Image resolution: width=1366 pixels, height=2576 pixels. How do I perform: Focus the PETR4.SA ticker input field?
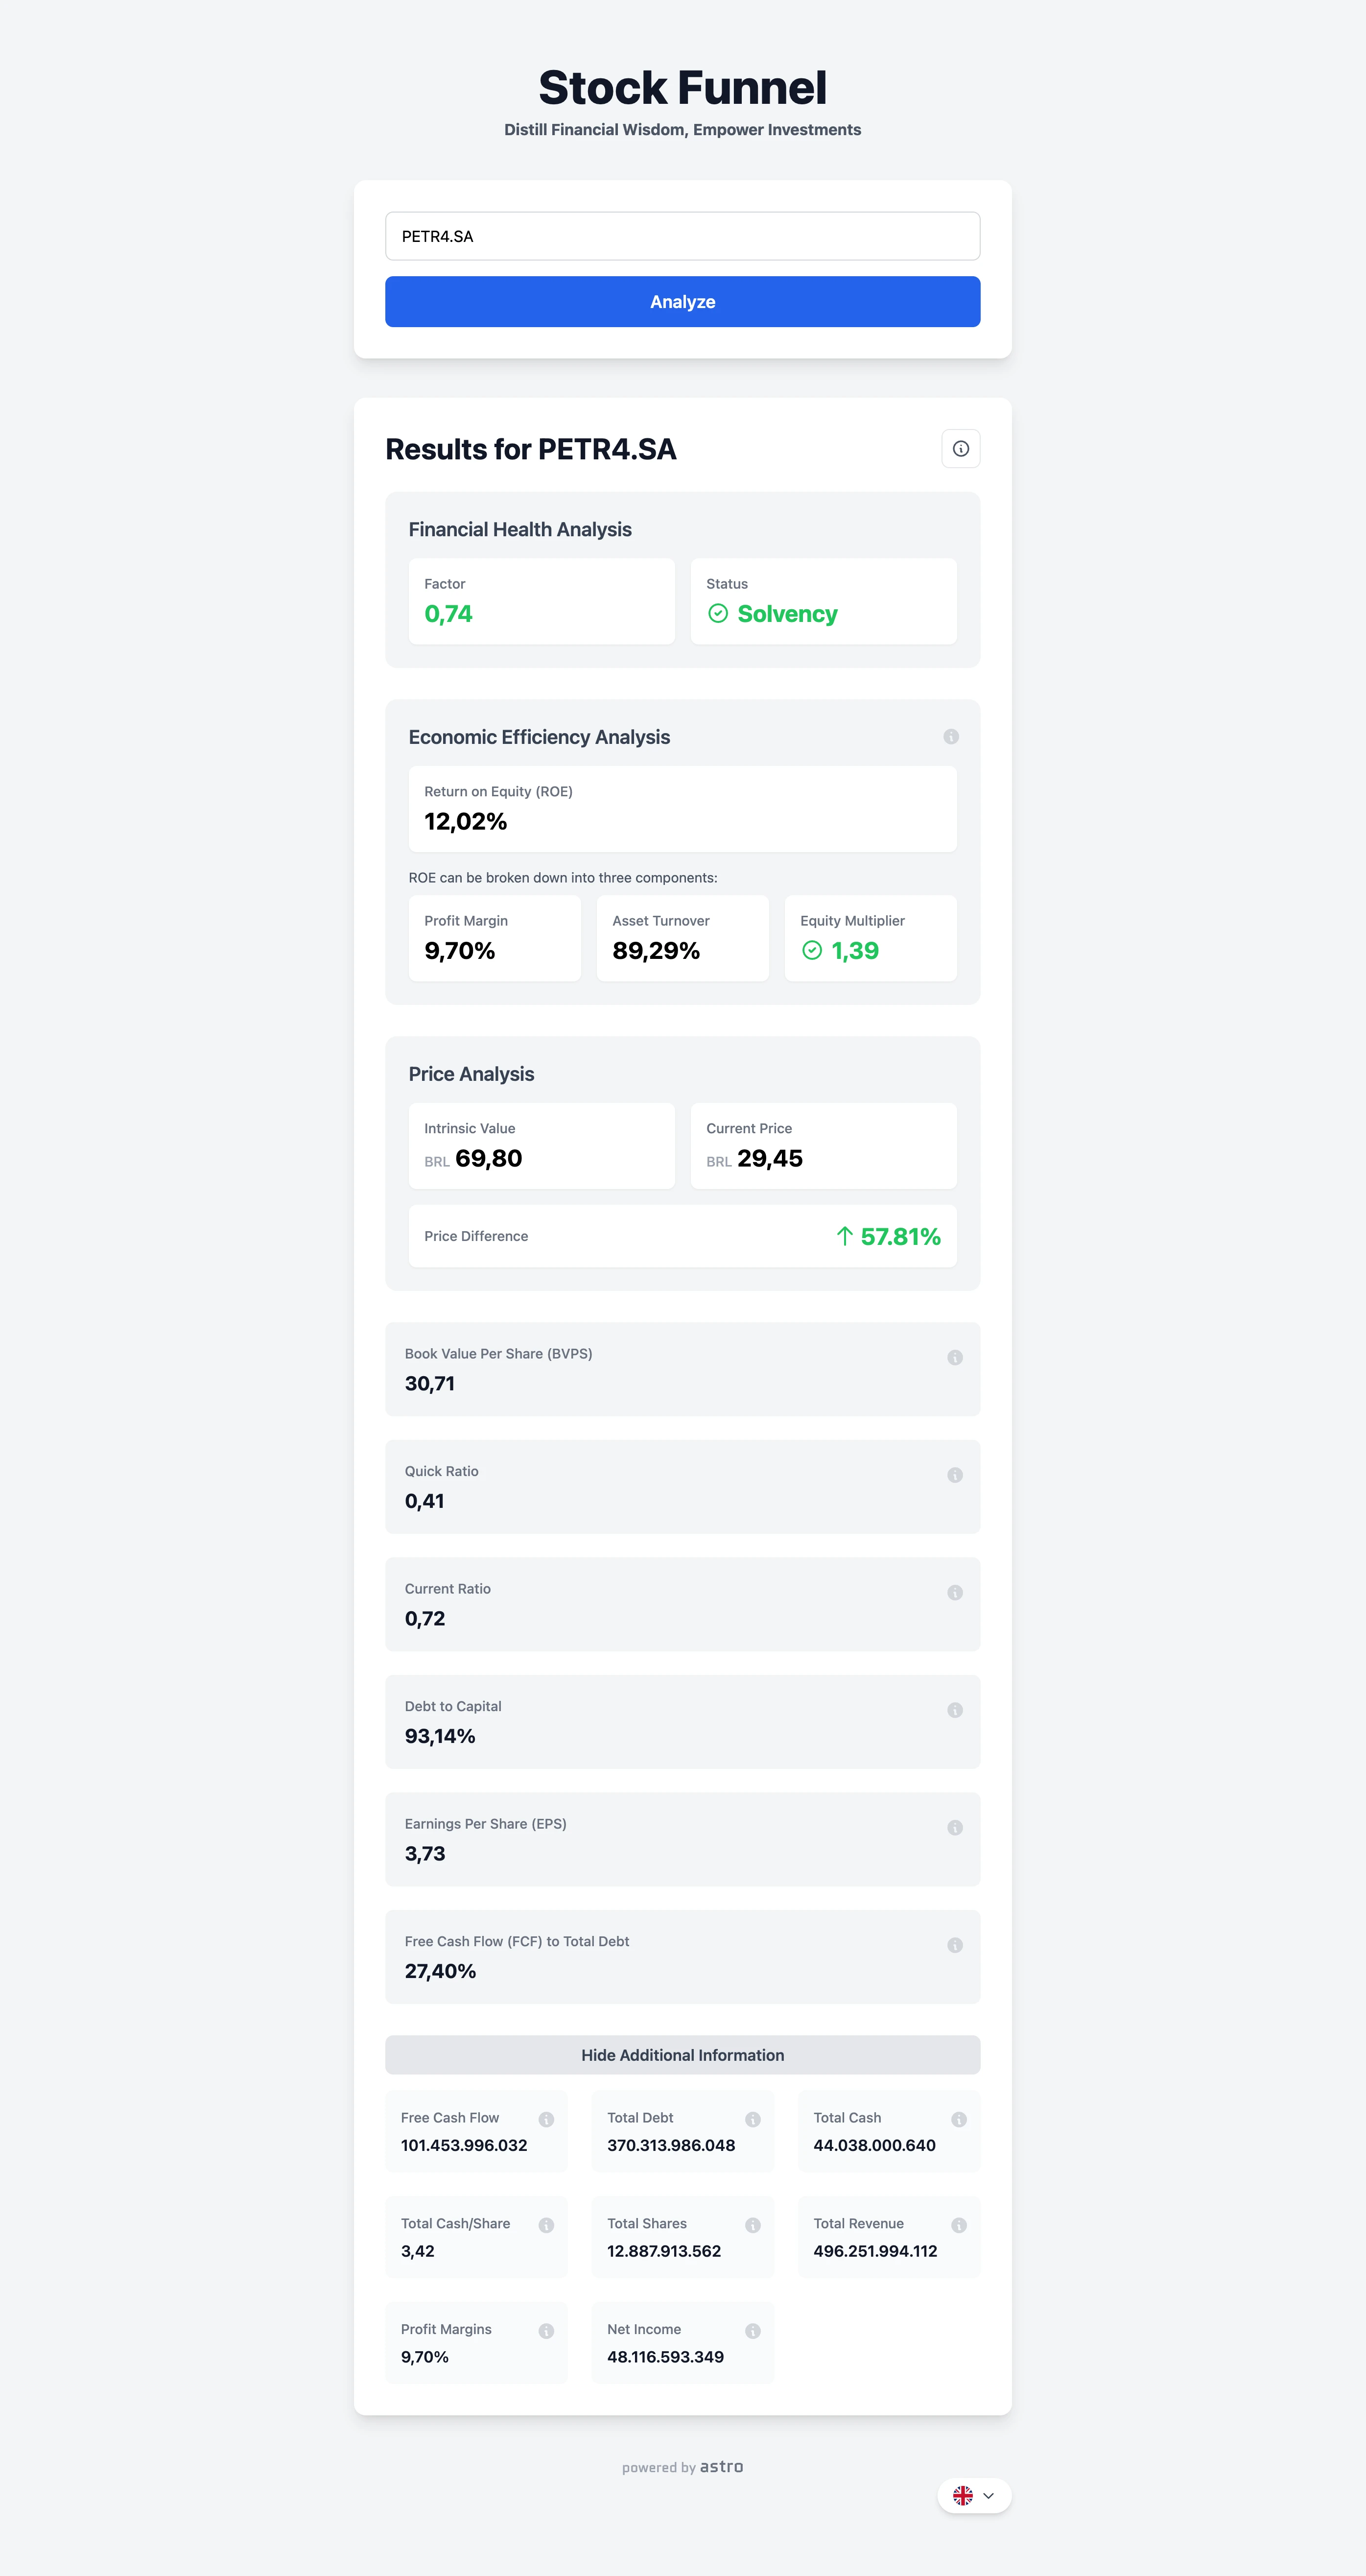click(683, 236)
